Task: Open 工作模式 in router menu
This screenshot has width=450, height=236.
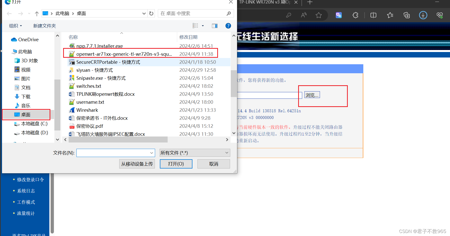Action: pyautogui.click(x=26, y=202)
